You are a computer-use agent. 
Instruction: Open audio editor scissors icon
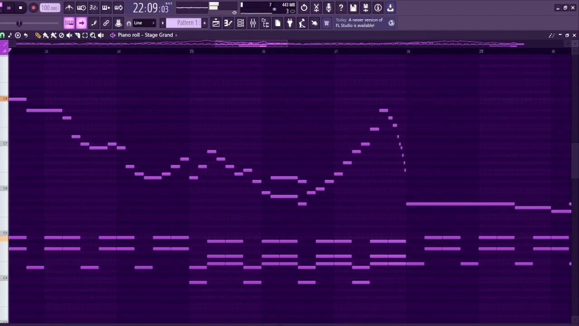coord(316,8)
